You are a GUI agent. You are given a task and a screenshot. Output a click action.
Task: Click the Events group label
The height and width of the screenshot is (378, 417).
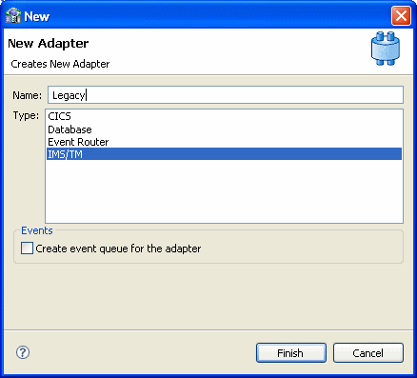[x=37, y=230]
